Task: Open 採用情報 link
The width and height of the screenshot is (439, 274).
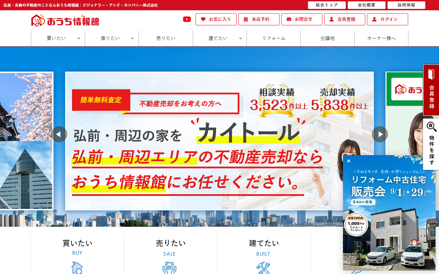Action: 406,5
